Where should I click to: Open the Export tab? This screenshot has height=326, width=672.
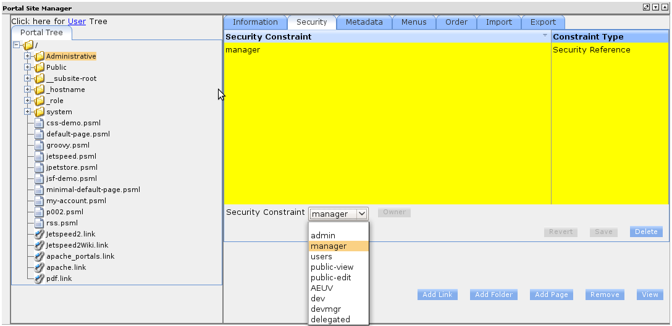click(543, 22)
